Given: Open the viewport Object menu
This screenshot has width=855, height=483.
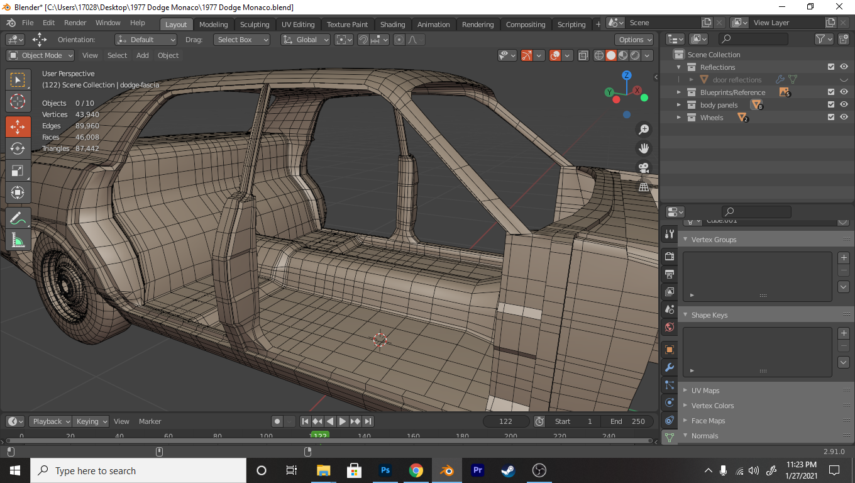Looking at the screenshot, I should (168, 55).
